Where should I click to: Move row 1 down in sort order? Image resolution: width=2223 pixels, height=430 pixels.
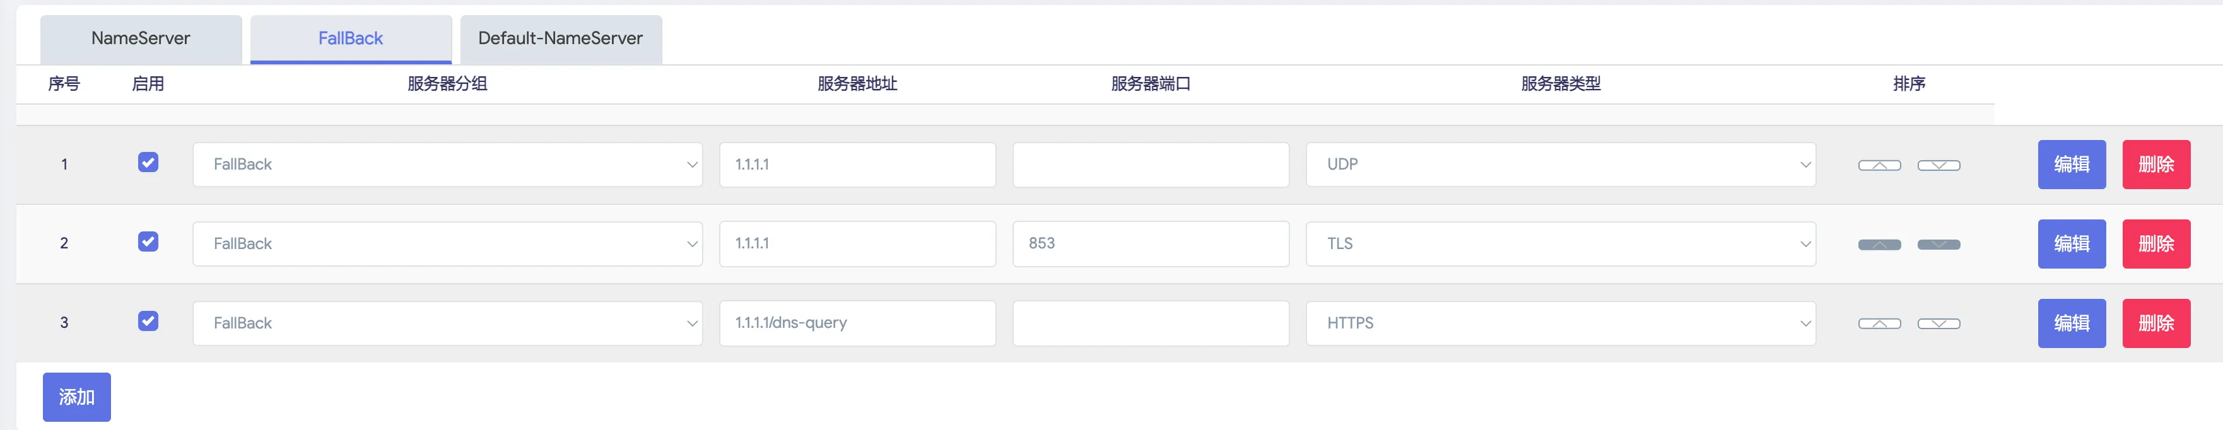[x=1939, y=165]
